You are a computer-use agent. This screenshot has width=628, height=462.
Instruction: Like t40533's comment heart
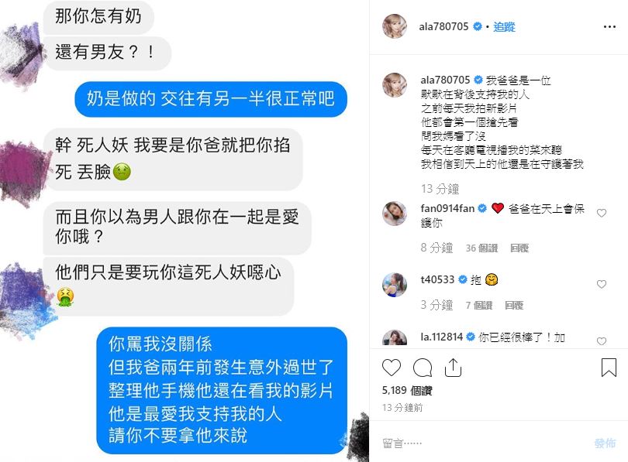tap(601, 284)
